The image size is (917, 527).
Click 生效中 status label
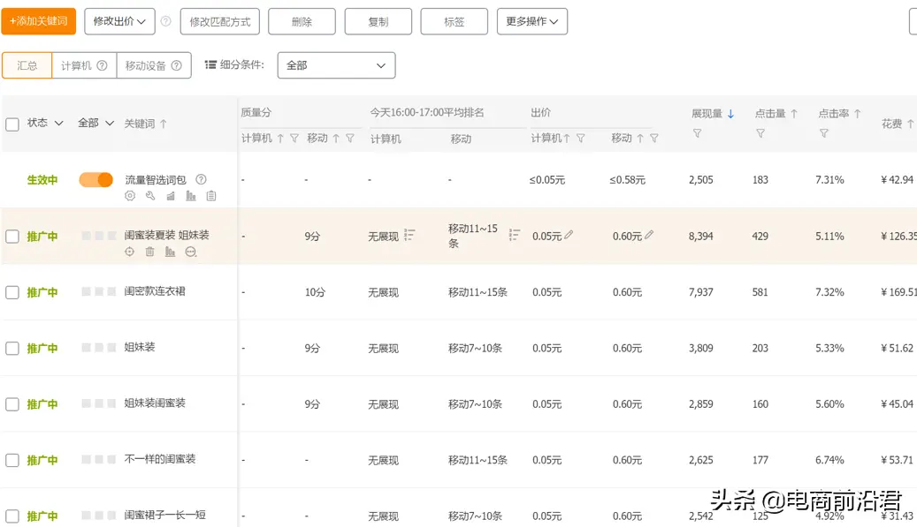[x=42, y=180]
